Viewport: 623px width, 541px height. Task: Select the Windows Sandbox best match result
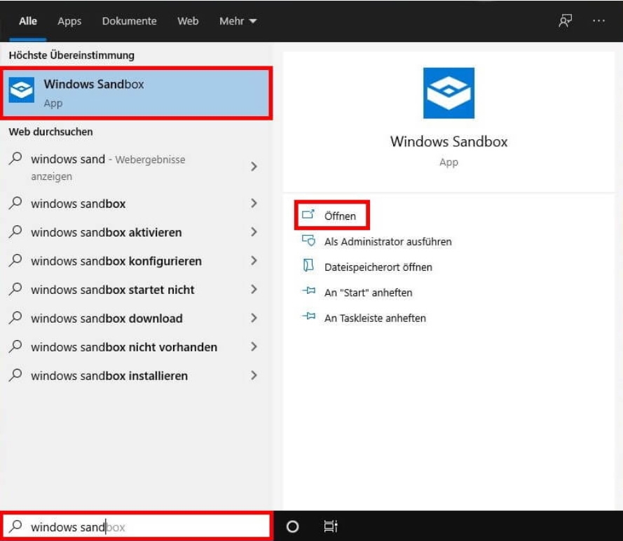point(137,93)
